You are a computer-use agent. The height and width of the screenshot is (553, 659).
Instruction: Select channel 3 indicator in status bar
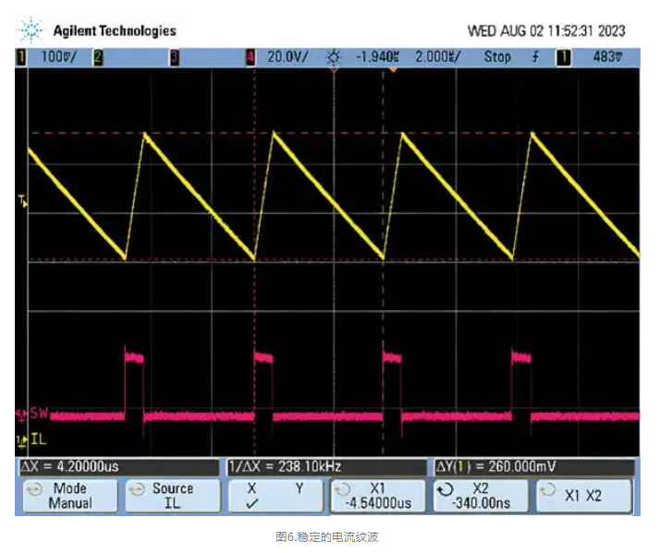point(174,57)
